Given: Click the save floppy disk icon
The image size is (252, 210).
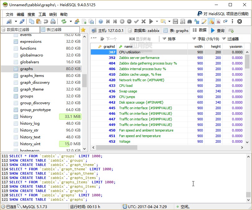Looking at the screenshot, I should click(175, 21).
